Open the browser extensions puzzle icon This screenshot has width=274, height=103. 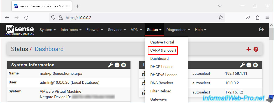click(257, 17)
